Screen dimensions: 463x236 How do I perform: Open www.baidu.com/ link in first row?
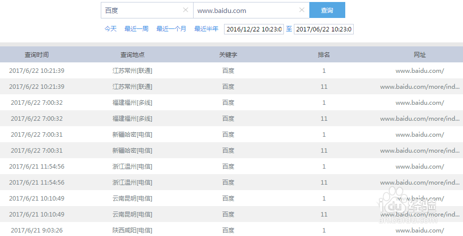click(420, 71)
